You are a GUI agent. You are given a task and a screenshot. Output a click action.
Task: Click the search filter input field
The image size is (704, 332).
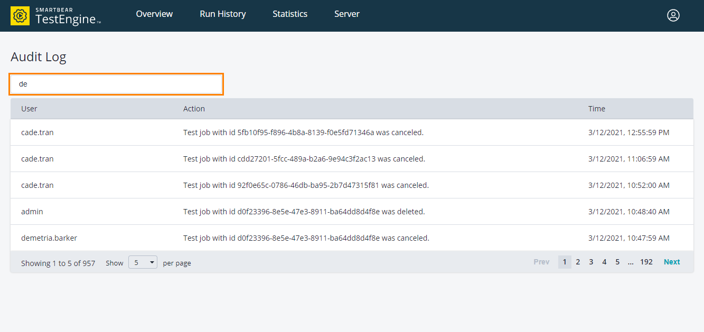pos(116,84)
